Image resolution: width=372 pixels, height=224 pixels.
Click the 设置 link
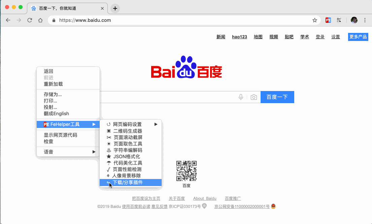335,37
